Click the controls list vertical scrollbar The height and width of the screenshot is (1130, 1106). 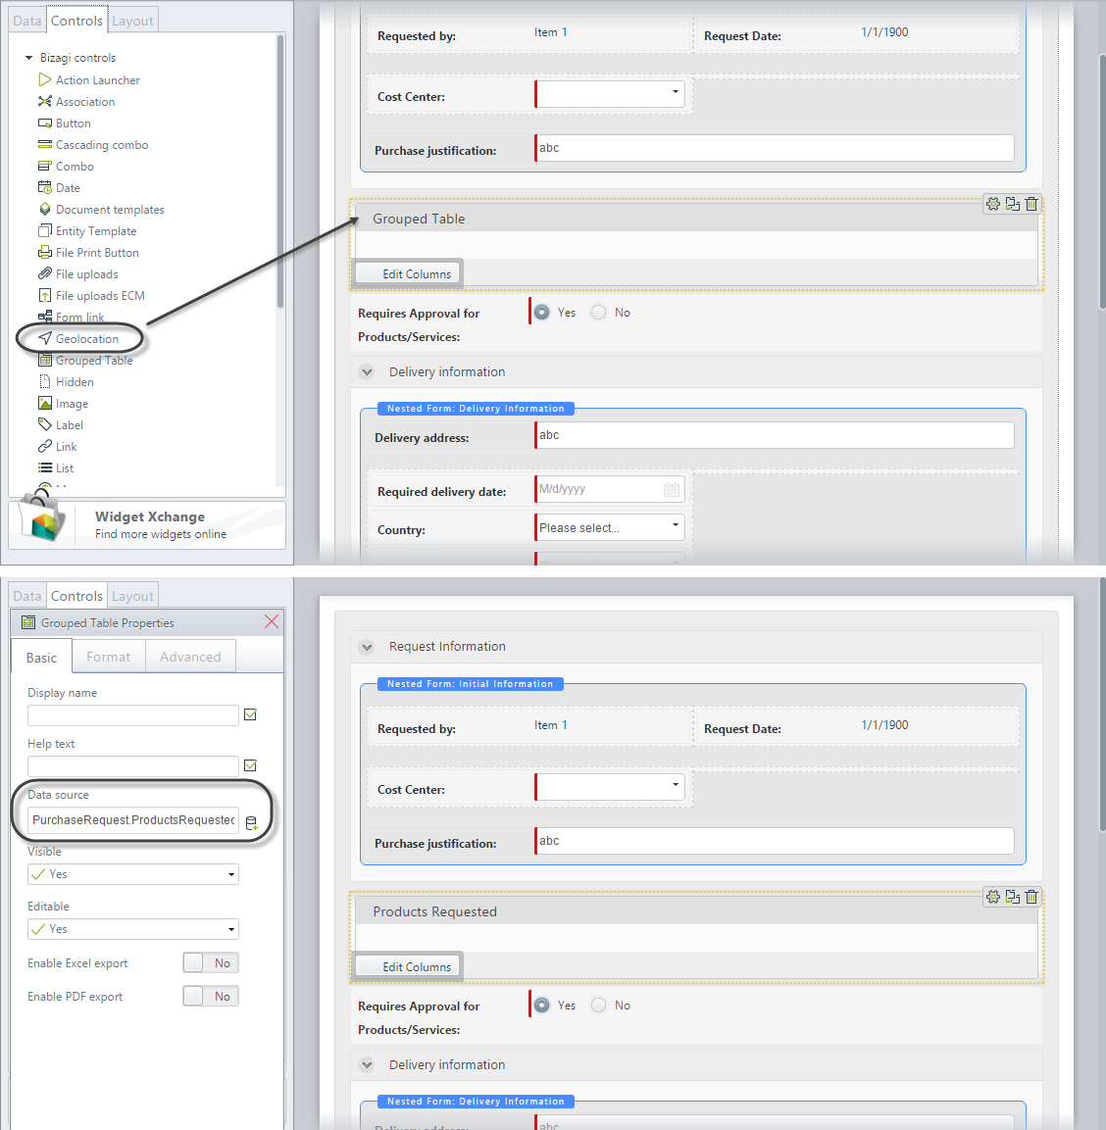click(x=279, y=172)
